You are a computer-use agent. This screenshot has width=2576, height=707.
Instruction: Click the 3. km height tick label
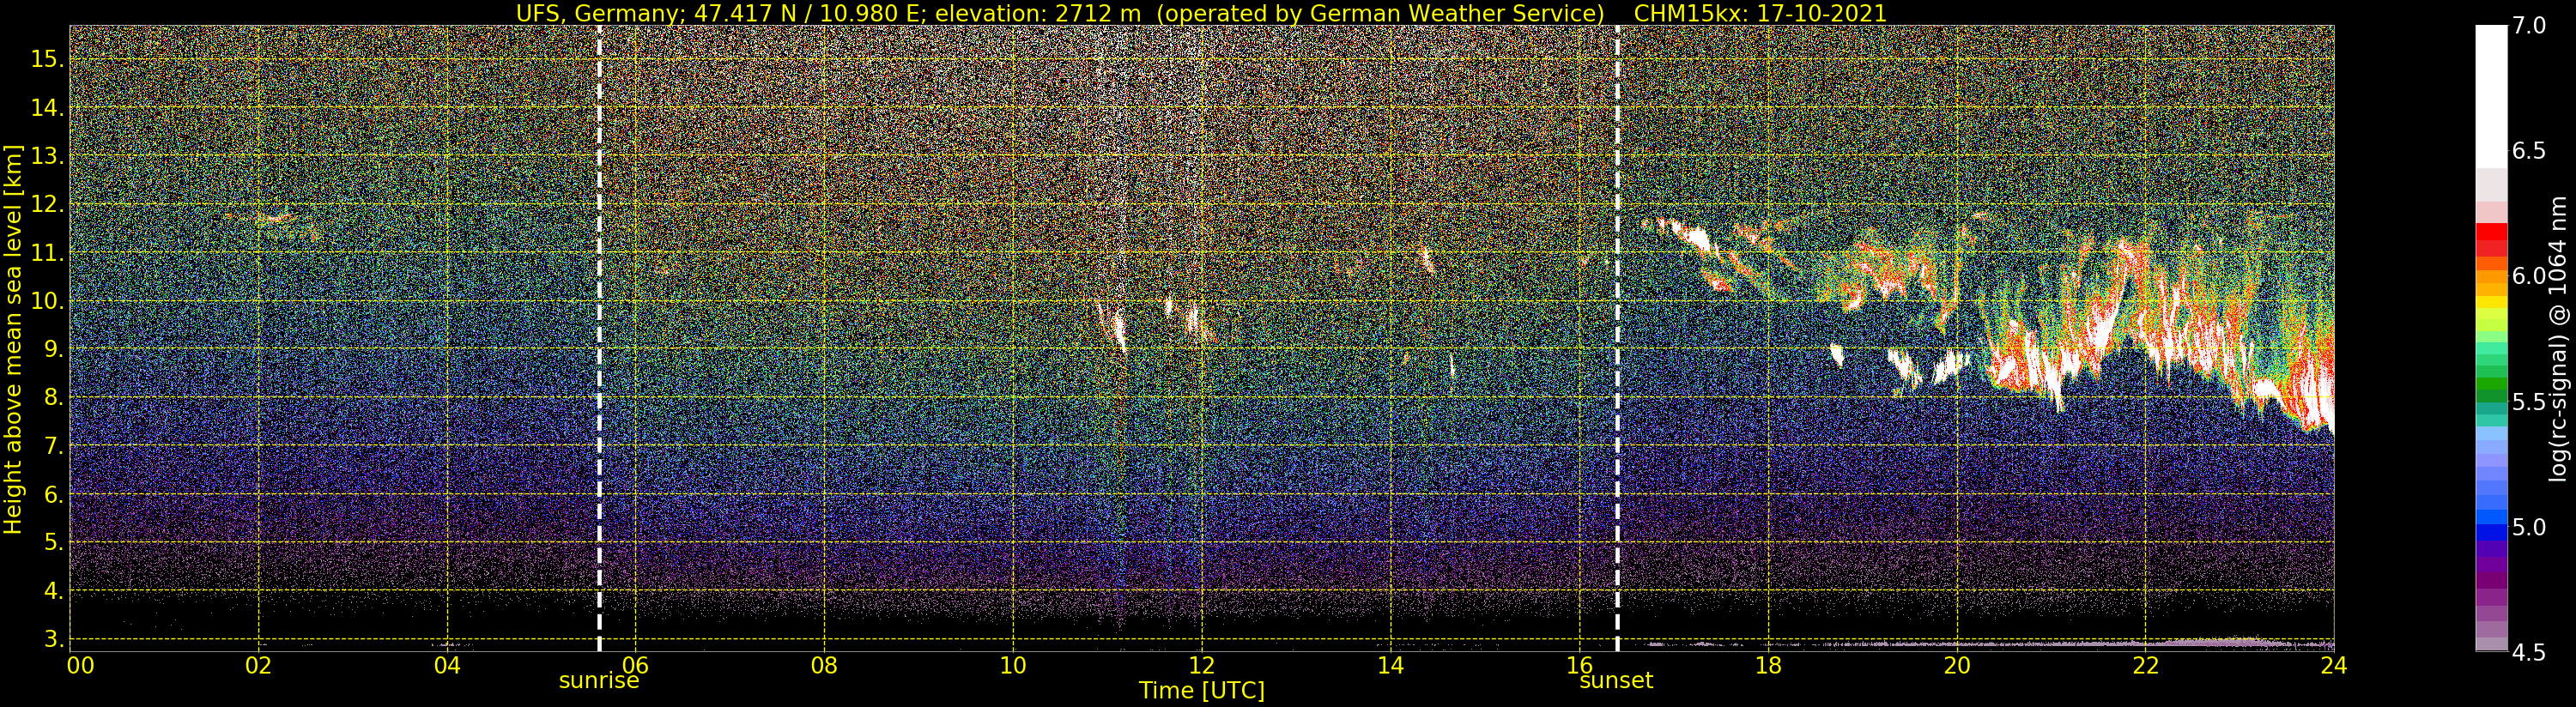(54, 638)
